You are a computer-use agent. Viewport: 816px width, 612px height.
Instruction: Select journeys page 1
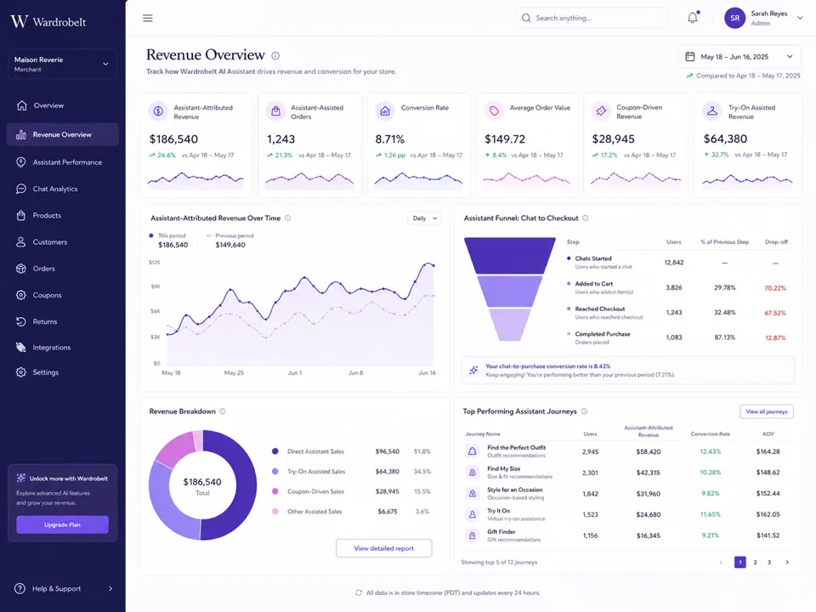740,562
